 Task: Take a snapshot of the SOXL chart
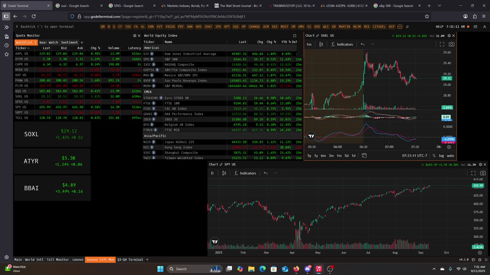coord(451,44)
